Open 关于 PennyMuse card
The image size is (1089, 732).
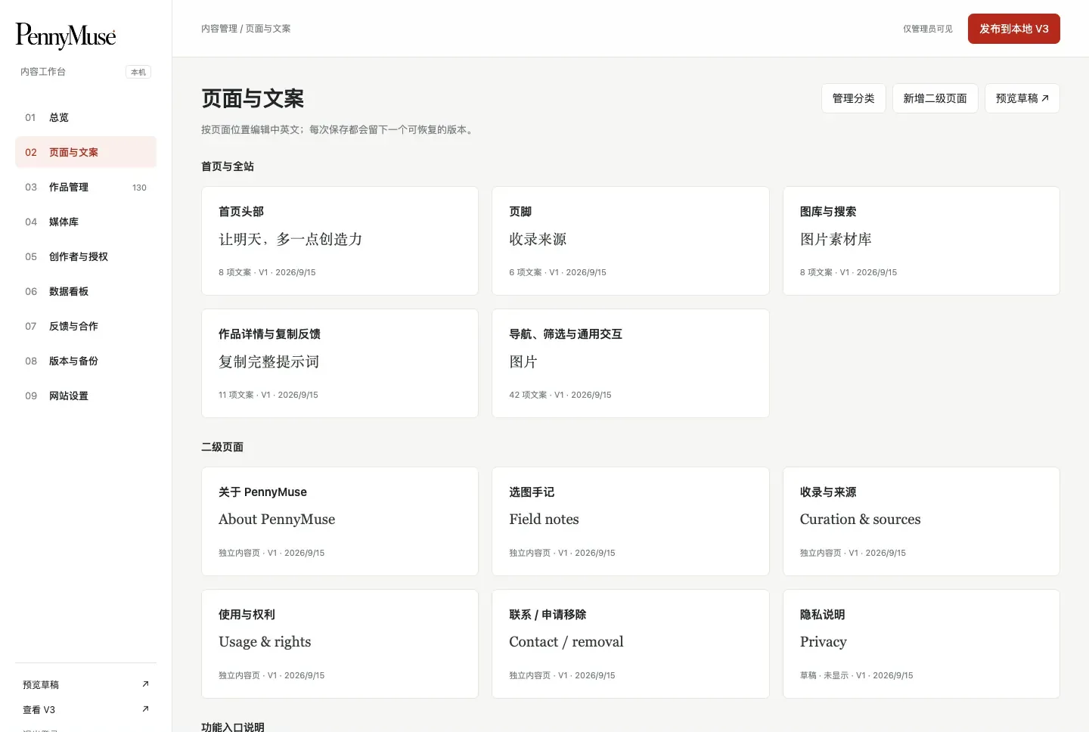point(340,521)
